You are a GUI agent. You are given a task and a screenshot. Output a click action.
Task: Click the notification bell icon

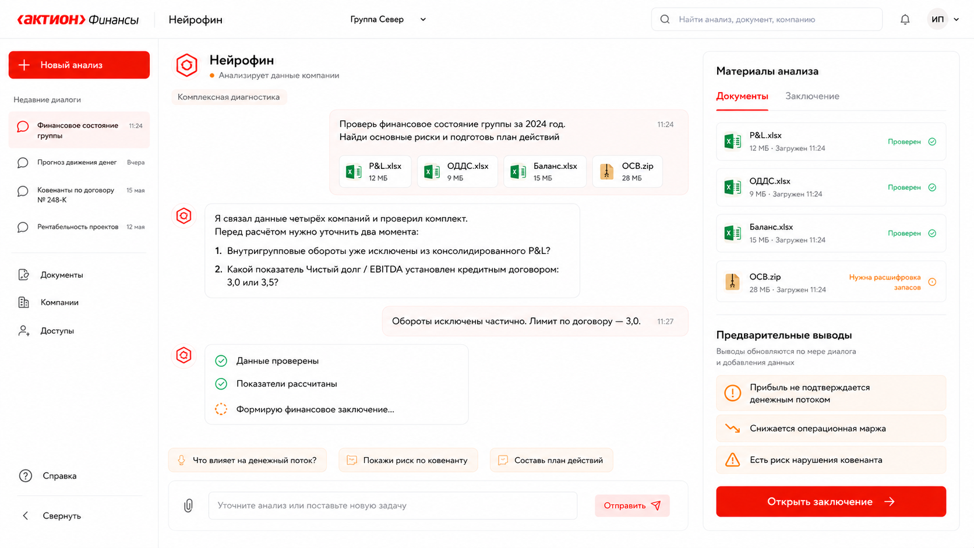pos(905,19)
